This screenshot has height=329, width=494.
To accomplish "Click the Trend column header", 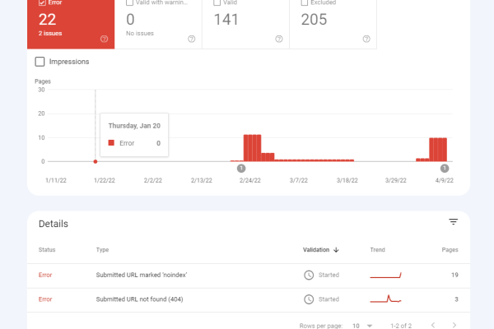I will click(377, 250).
